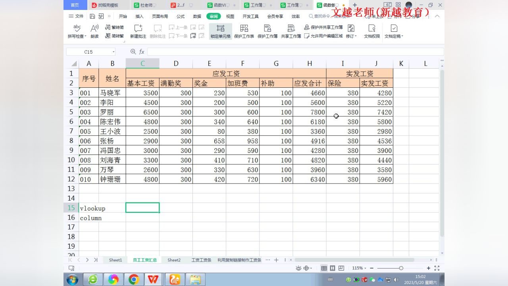The width and height of the screenshot is (508, 286).
Task: Click the zoom slider handle
Action: tap(401, 269)
